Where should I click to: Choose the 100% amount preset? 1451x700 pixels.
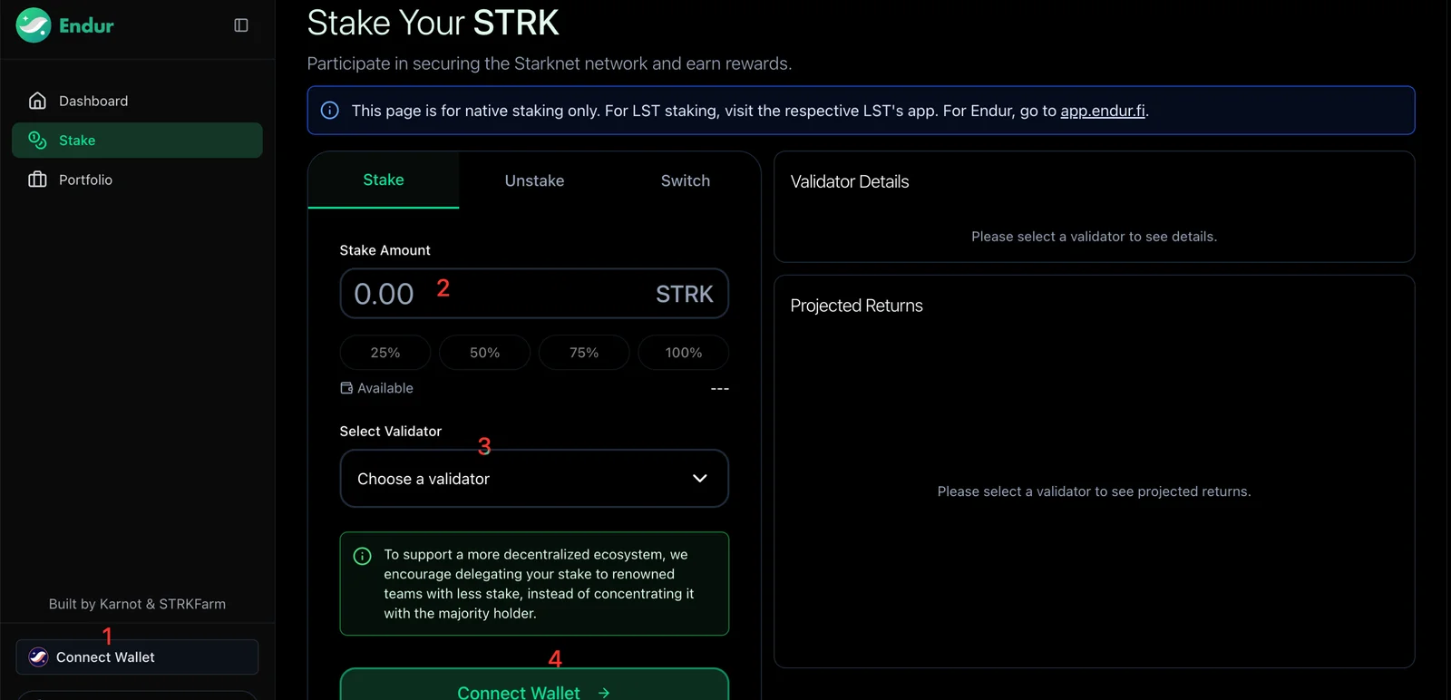pos(684,353)
